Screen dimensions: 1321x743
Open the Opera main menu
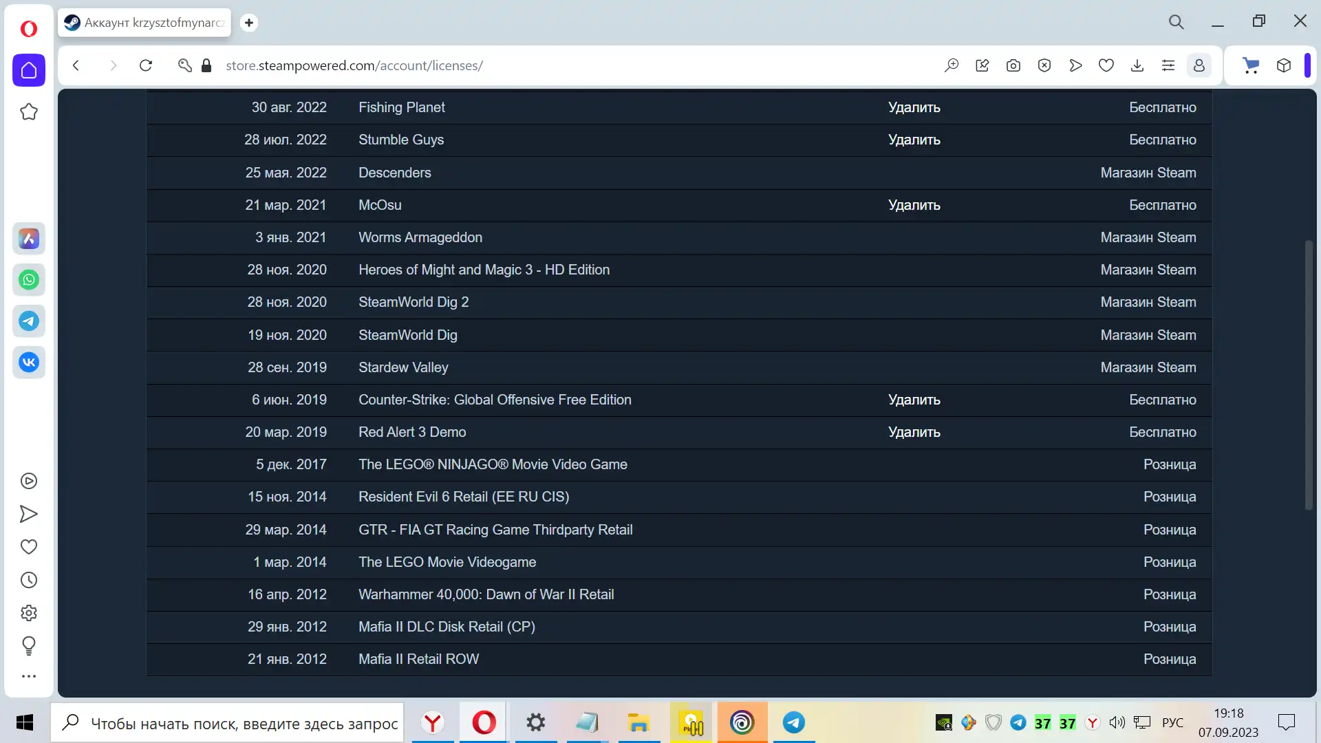29,28
